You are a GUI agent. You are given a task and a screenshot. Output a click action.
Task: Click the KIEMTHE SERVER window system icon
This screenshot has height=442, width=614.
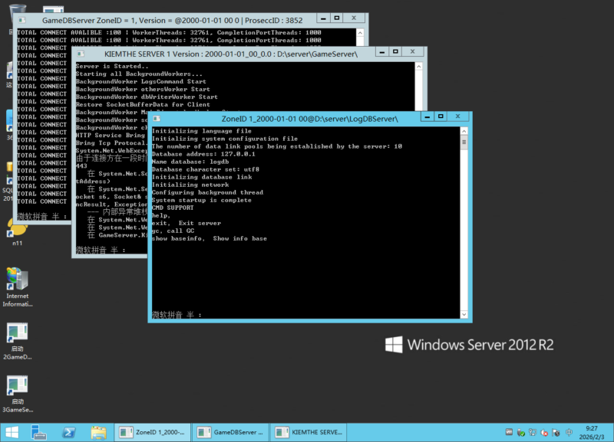tap(81, 54)
